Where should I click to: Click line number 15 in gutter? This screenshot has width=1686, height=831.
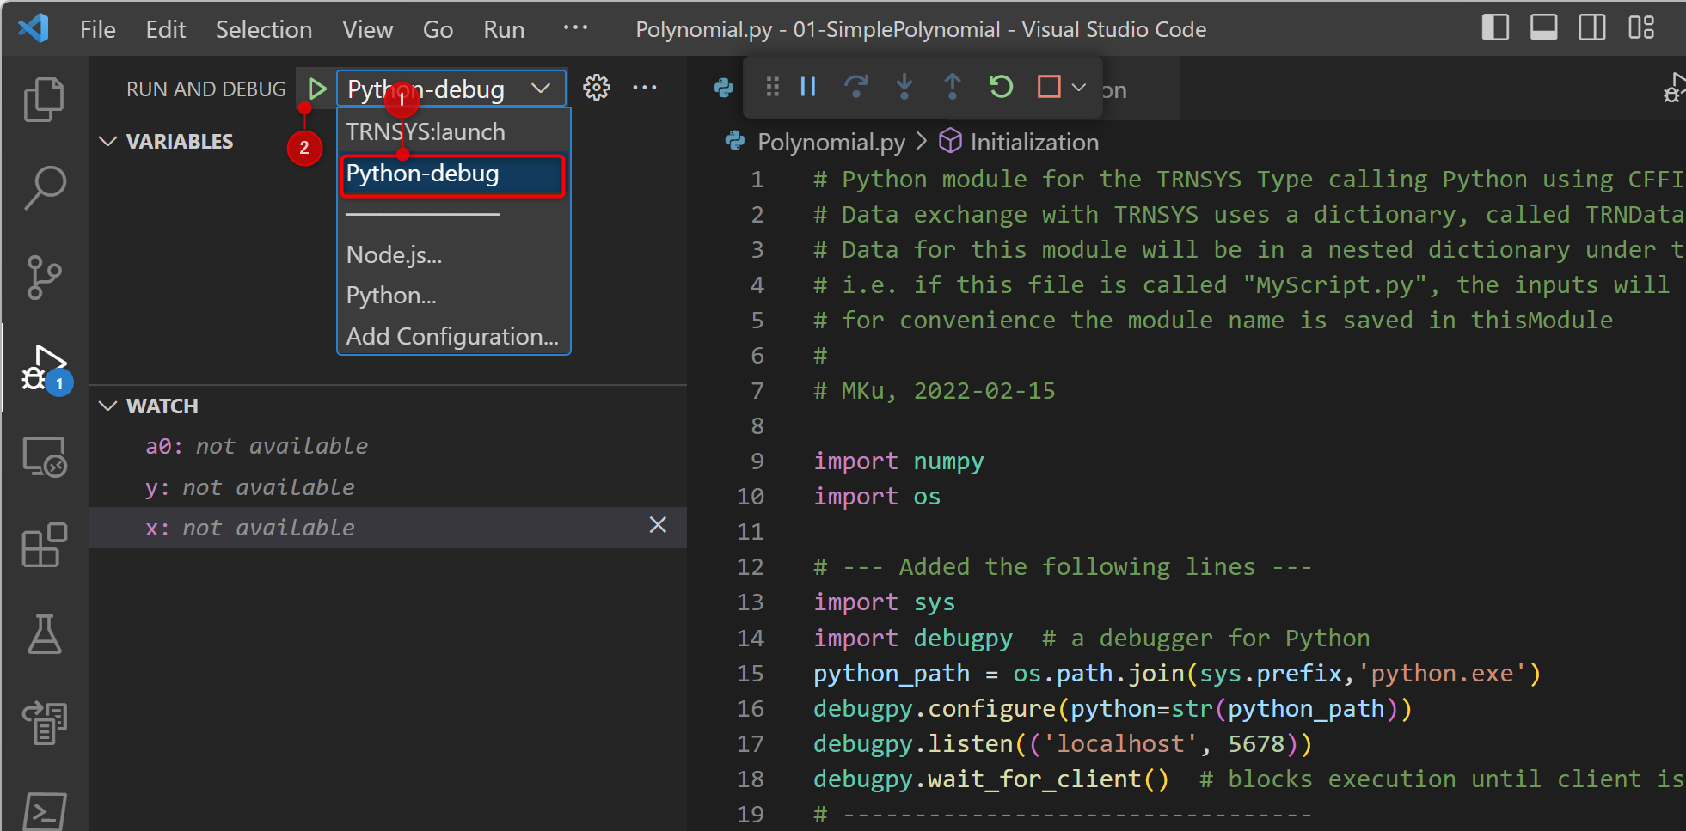(x=751, y=674)
